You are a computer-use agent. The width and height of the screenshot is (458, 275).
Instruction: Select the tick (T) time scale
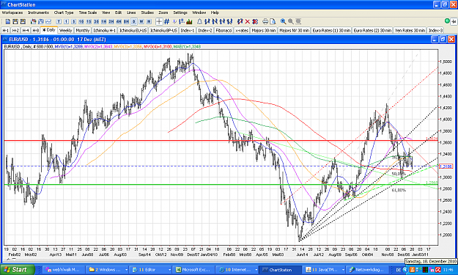pos(59,21)
